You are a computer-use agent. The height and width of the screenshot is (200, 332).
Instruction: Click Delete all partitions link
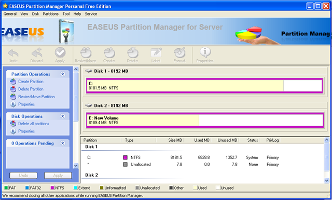[x=34, y=124]
